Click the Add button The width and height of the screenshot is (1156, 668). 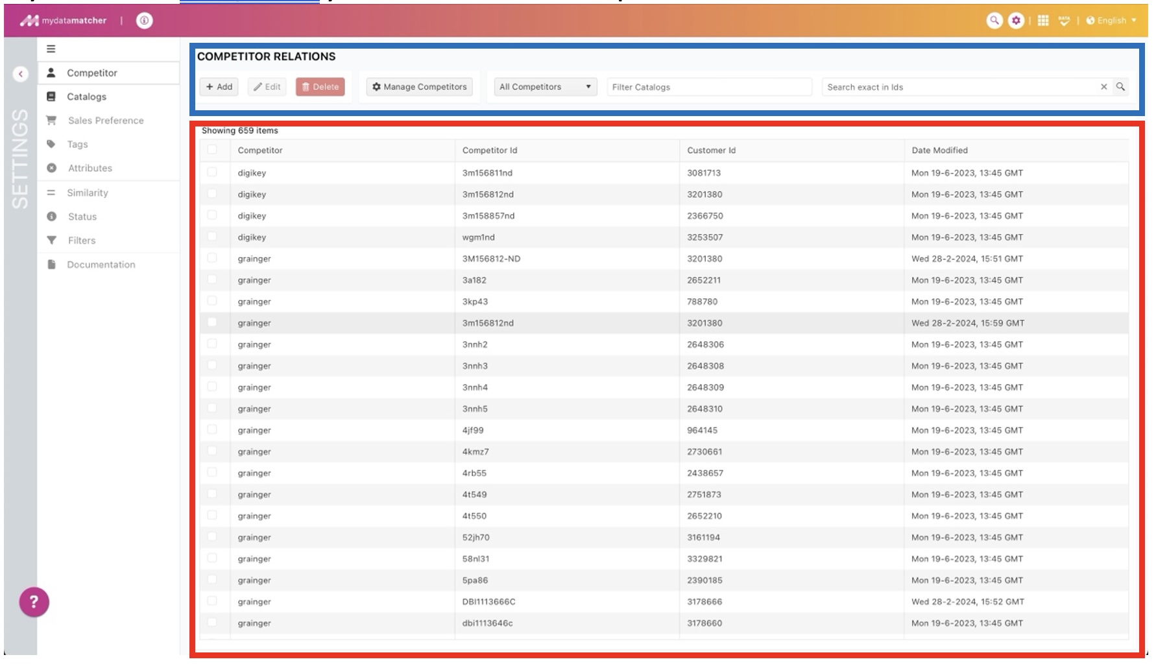[x=219, y=87]
